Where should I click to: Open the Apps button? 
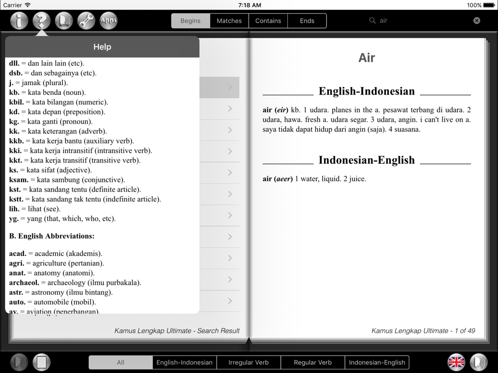(x=109, y=21)
